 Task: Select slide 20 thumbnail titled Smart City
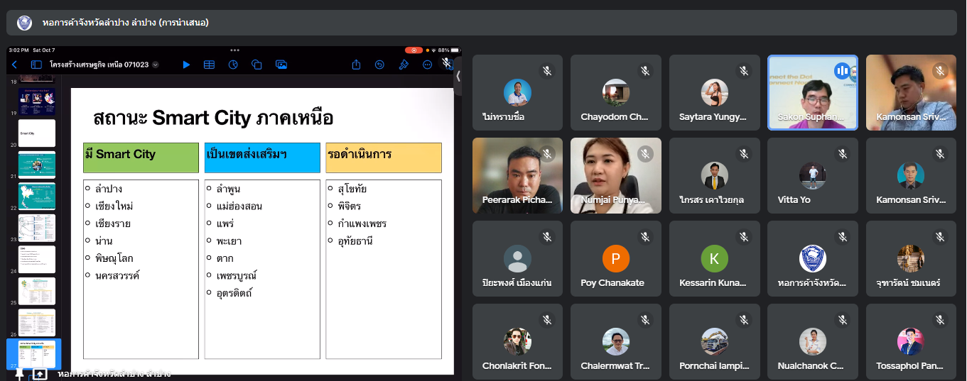pyautogui.click(x=36, y=133)
